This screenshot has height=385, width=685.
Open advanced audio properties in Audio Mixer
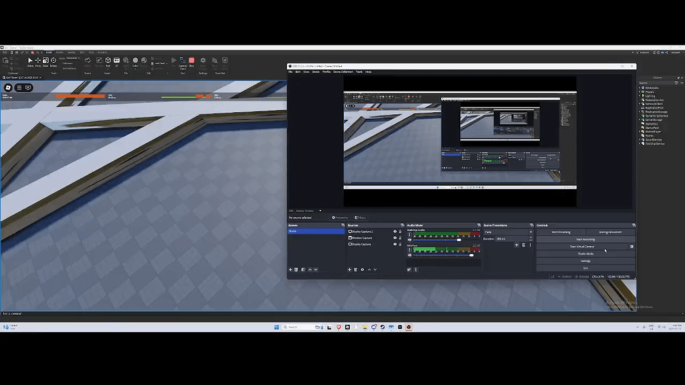409,270
